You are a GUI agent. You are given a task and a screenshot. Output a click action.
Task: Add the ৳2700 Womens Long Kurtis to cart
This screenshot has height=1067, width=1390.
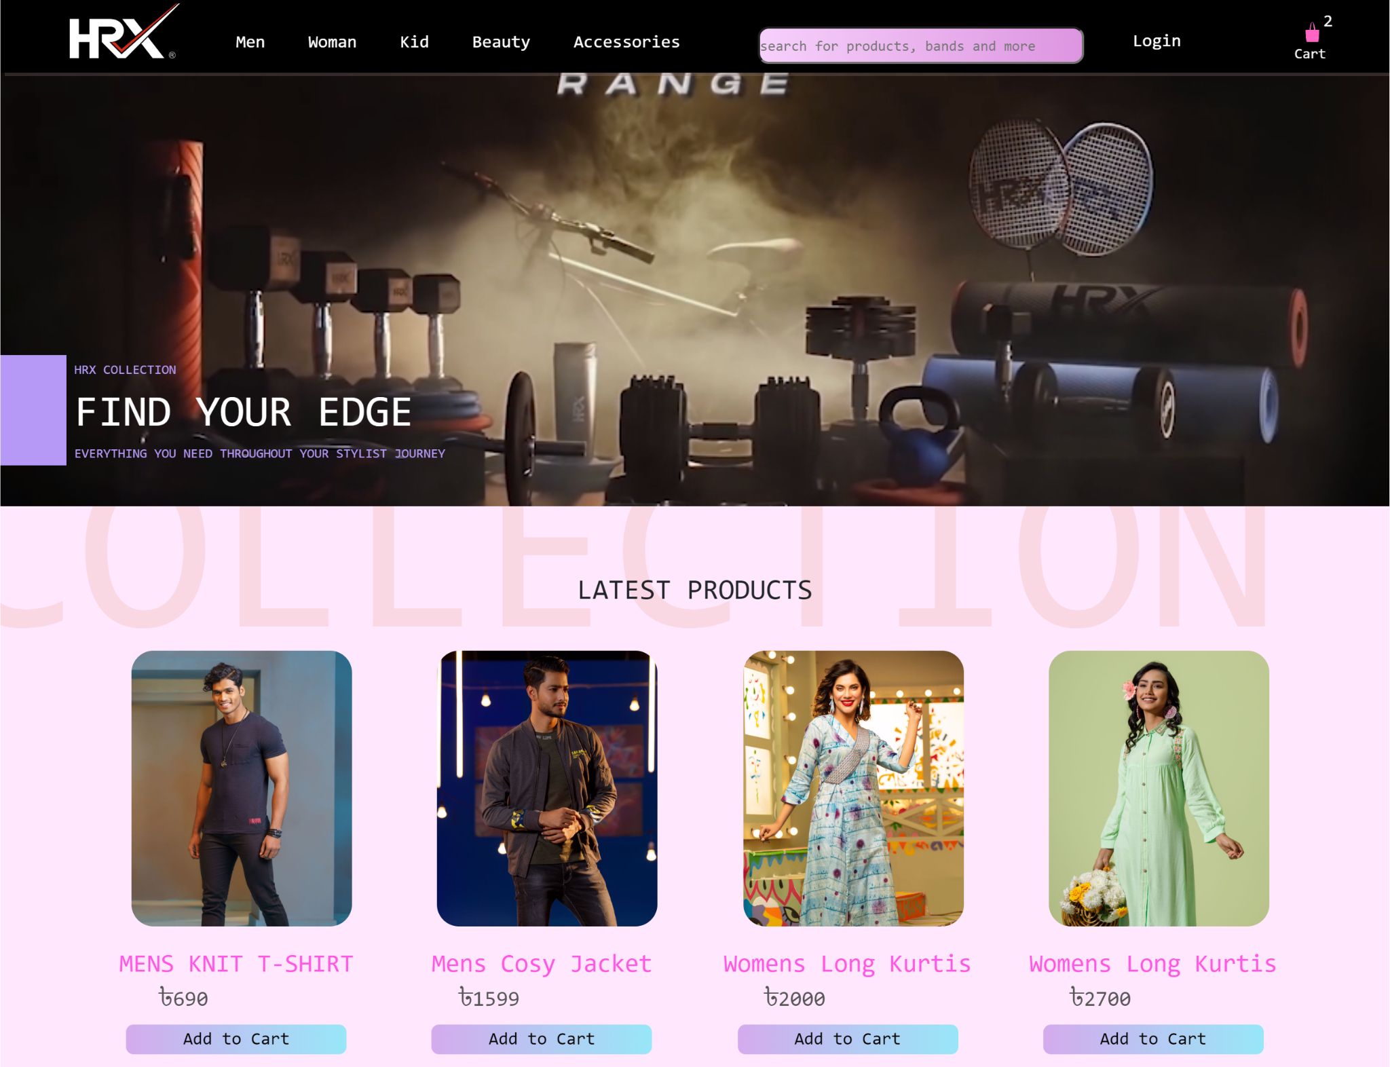click(1153, 1038)
